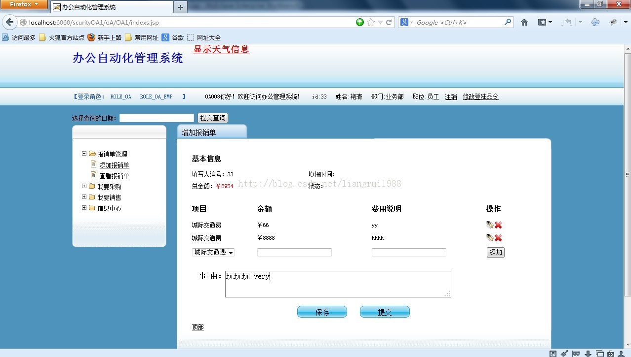Image resolution: width=631 pixels, height=357 pixels.
Task: Click the 保存 save button
Action: (x=321, y=311)
